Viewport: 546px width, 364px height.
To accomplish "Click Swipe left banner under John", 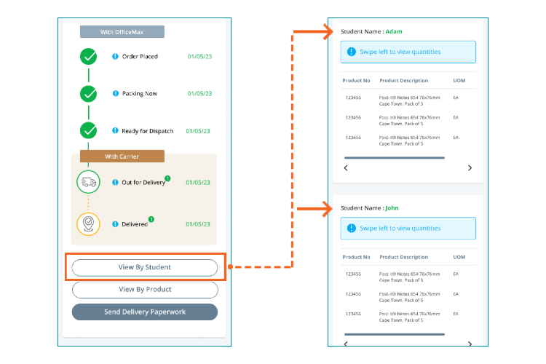I will click(x=408, y=229).
